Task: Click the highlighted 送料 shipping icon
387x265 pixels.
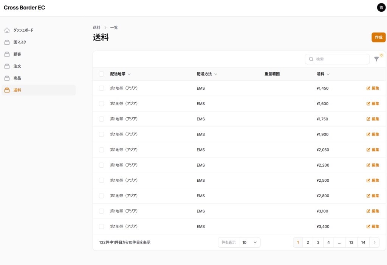Action: pyautogui.click(x=6, y=90)
